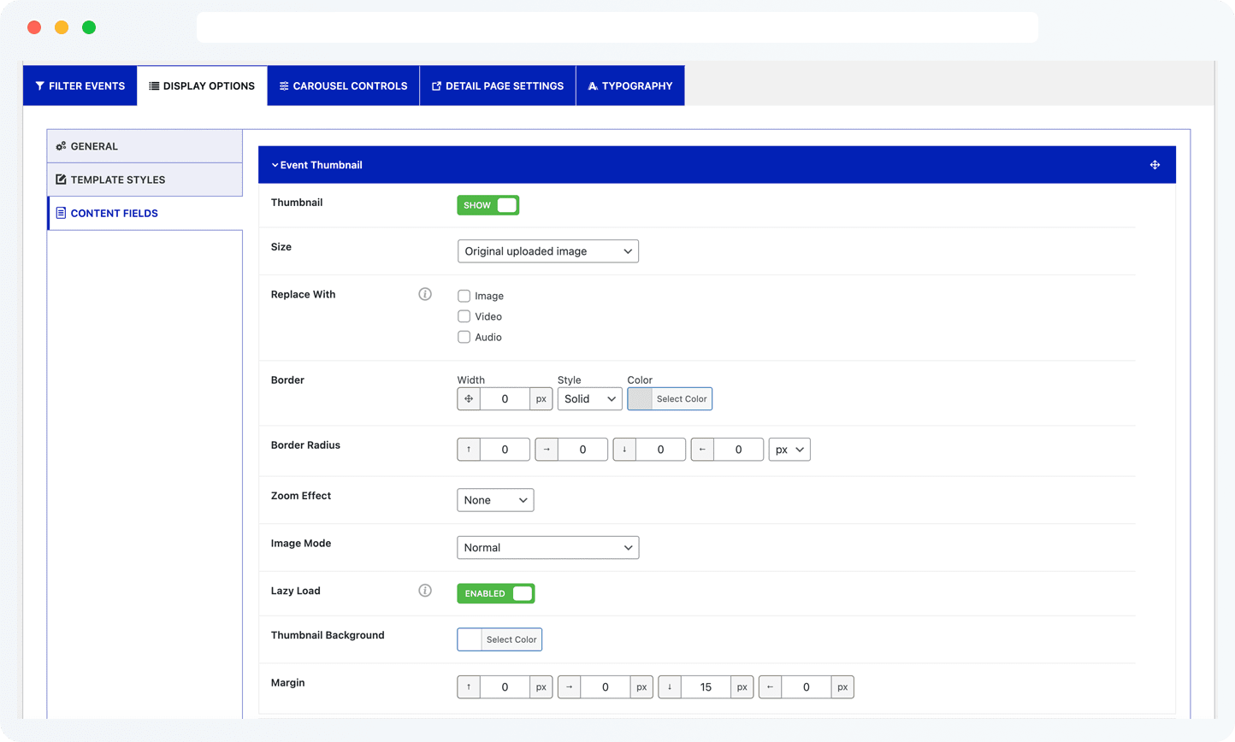Image resolution: width=1235 pixels, height=742 pixels.
Task: Click the Thumbnail Background color swatch
Action: (x=470, y=639)
